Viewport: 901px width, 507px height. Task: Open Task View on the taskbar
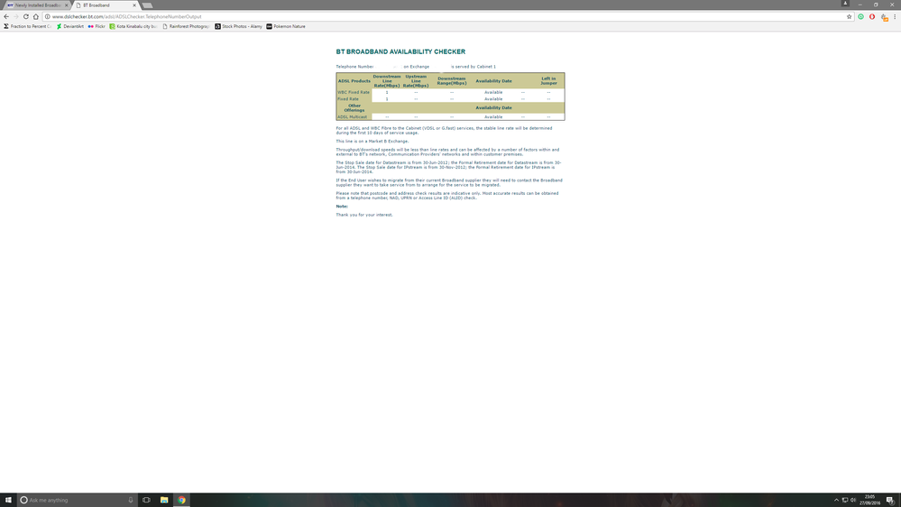click(146, 500)
